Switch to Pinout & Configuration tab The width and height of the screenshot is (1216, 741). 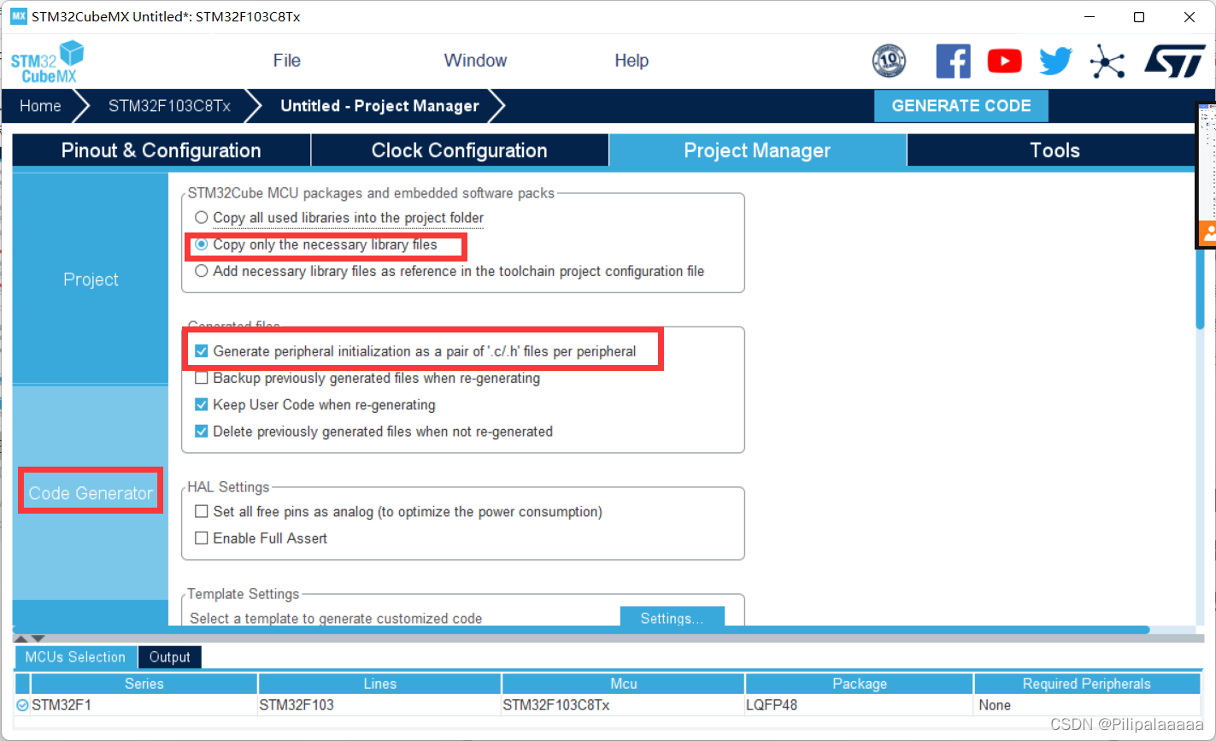(x=162, y=150)
